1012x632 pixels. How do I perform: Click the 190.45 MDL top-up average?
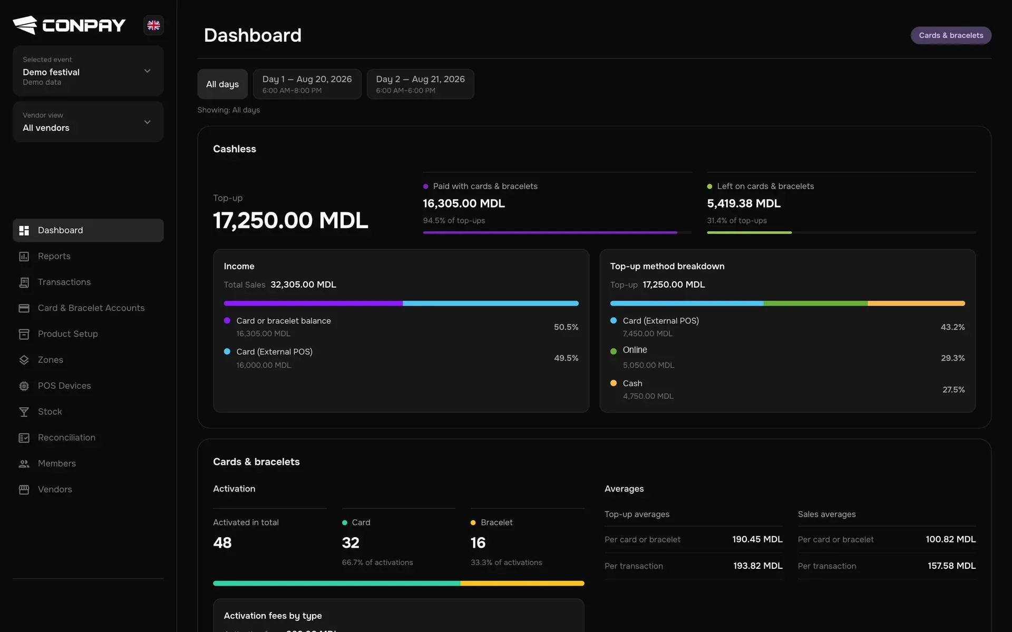tap(757, 539)
